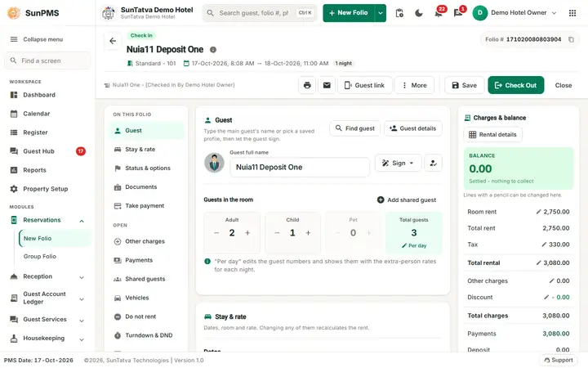The height and width of the screenshot is (368, 588).
Task: Click Add shared guest
Action: click(x=407, y=200)
